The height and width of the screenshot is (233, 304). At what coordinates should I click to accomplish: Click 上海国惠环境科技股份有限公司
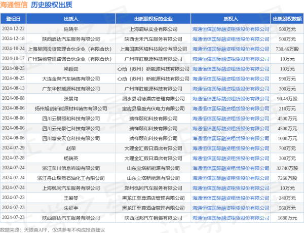pyautogui.click(x=154, y=49)
